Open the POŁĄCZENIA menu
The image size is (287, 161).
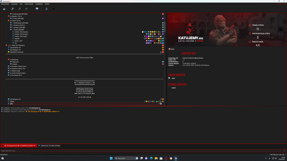pyautogui.click(x=5, y=4)
